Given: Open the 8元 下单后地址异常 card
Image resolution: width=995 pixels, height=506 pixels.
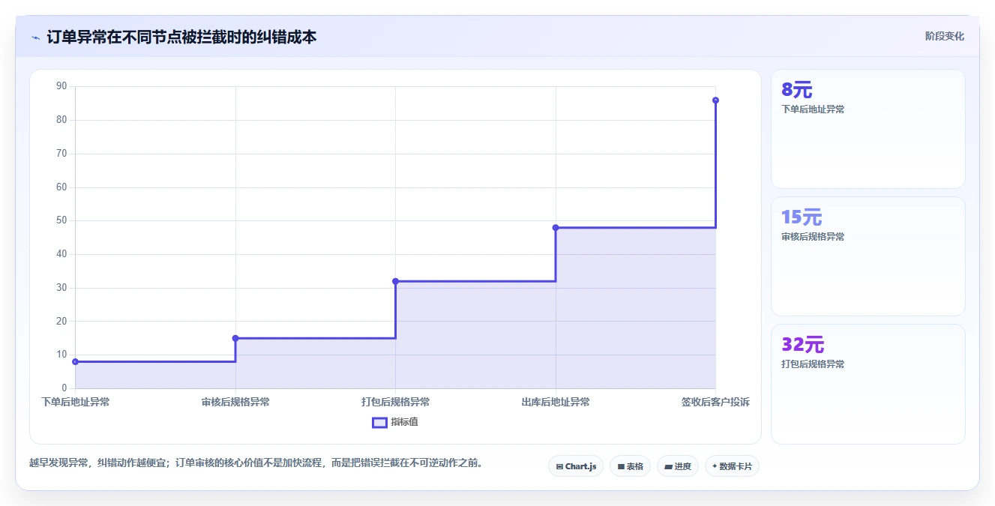Looking at the screenshot, I should pyautogui.click(x=868, y=129).
